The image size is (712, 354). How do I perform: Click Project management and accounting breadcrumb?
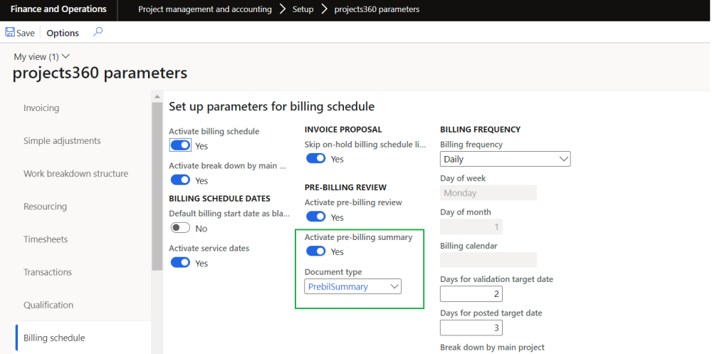(204, 9)
